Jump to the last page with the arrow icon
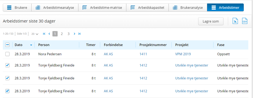Screen dimensions: 253x98 pyautogui.click(x=79, y=34)
